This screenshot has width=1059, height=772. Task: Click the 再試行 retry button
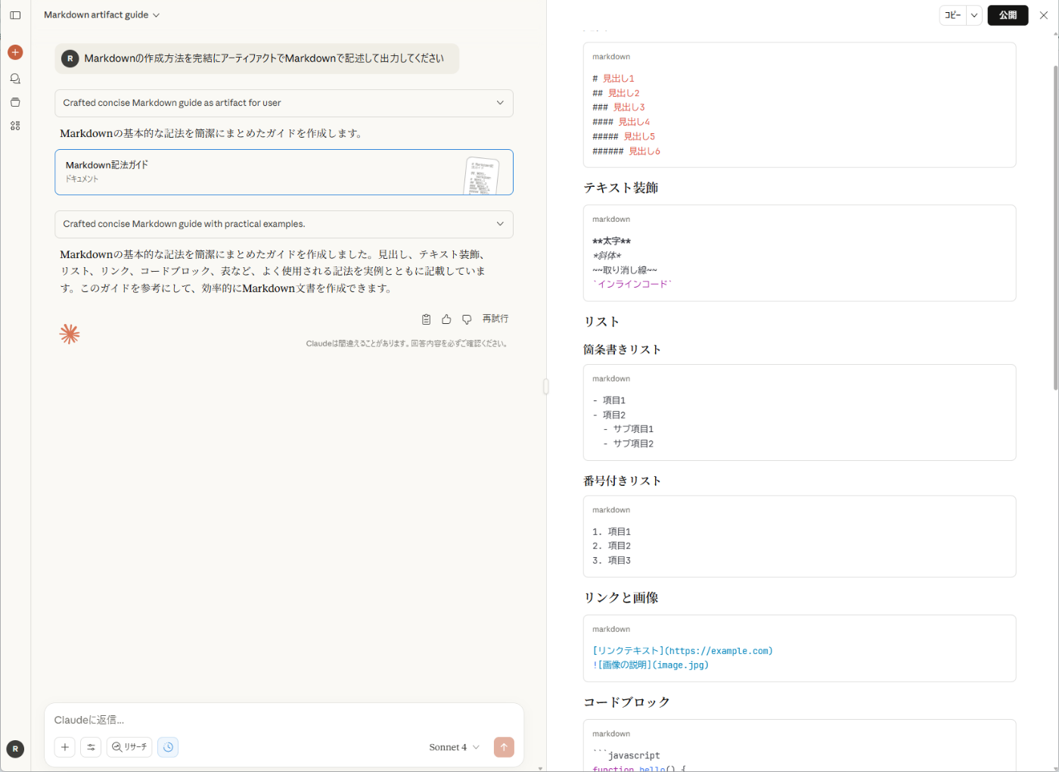point(495,319)
